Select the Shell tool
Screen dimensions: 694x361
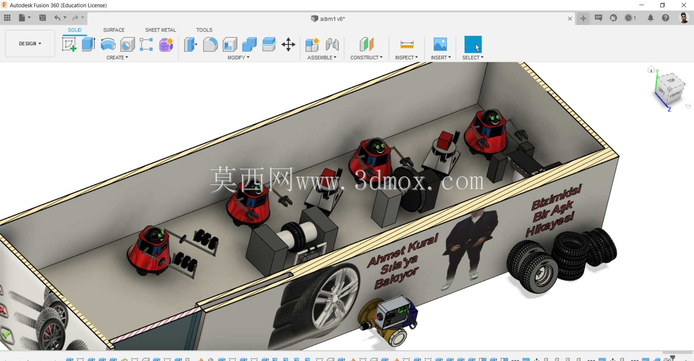pyautogui.click(x=230, y=45)
